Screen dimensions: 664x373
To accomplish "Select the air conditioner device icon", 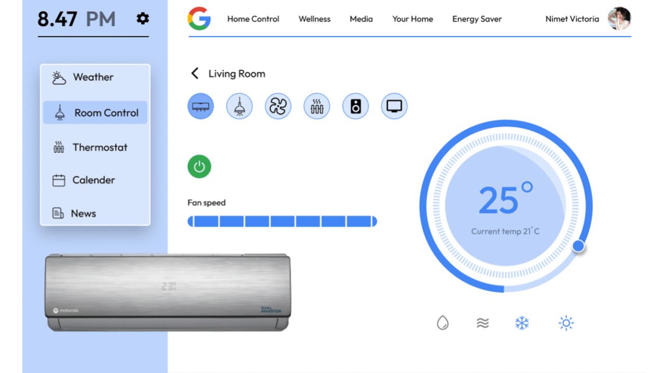I will click(x=200, y=107).
